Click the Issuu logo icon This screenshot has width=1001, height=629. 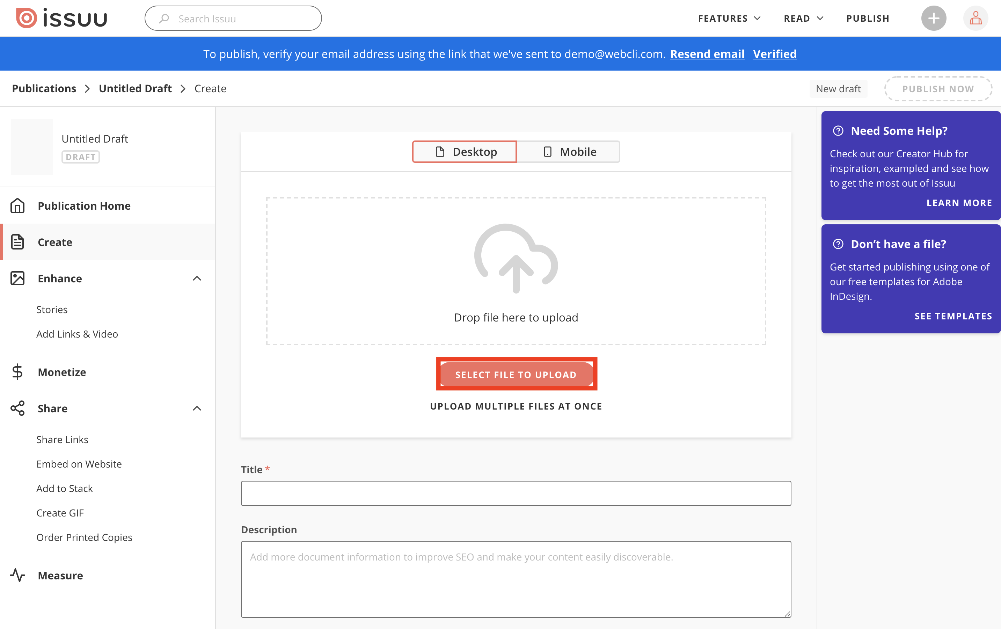pyautogui.click(x=27, y=18)
